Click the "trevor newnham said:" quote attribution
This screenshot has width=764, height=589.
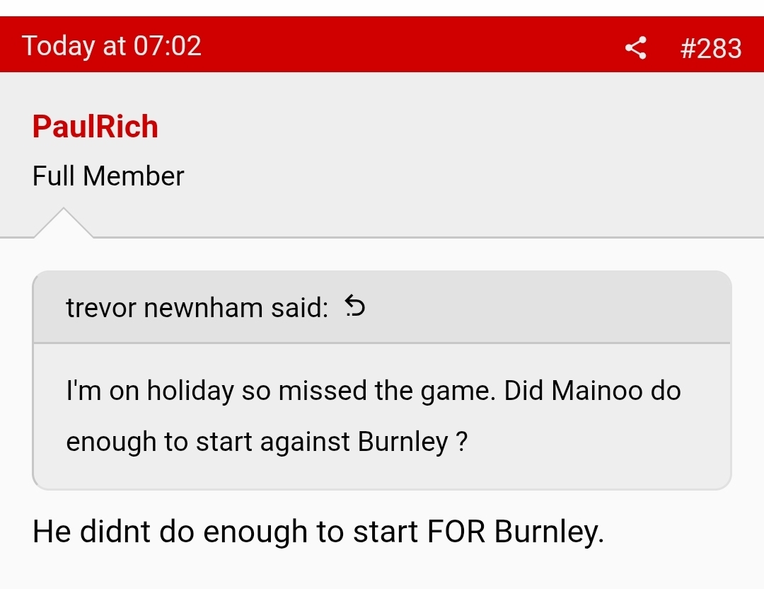click(197, 308)
